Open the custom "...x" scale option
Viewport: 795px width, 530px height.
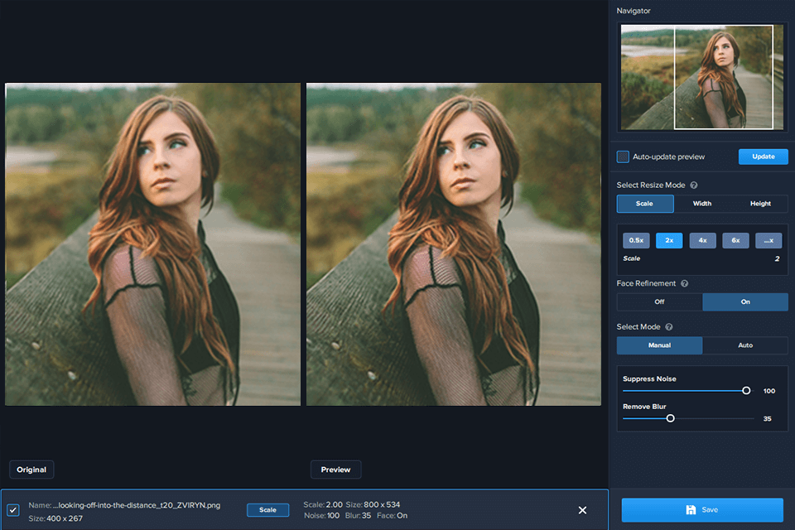coord(769,240)
